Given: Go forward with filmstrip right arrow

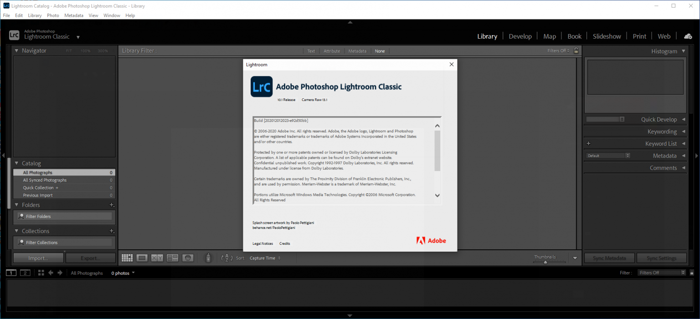Looking at the screenshot, I should click(60, 273).
